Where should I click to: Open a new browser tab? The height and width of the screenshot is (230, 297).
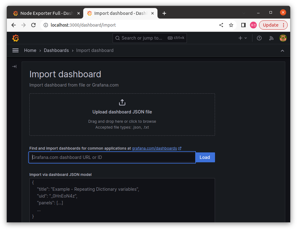[164, 13]
